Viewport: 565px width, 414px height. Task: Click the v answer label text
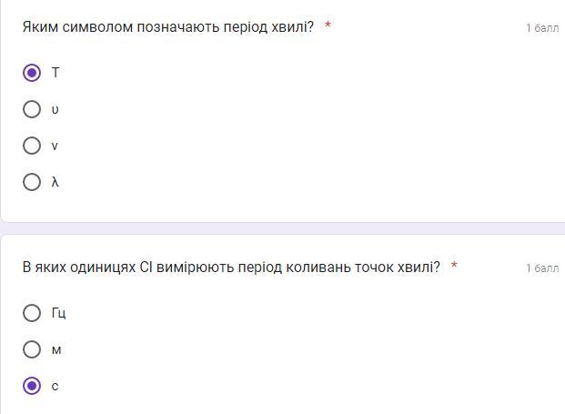(55, 146)
